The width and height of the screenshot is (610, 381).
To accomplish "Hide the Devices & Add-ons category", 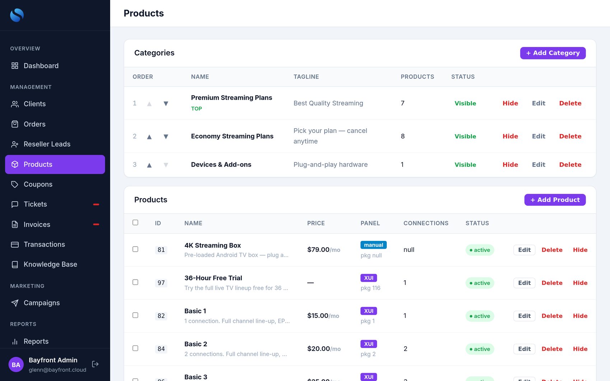I will 510,165.
